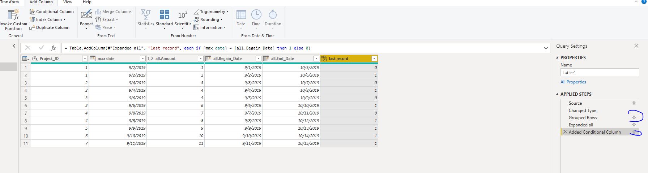This screenshot has height=173, width=648.
Task: Add a Conditional Column
Action: [51, 12]
